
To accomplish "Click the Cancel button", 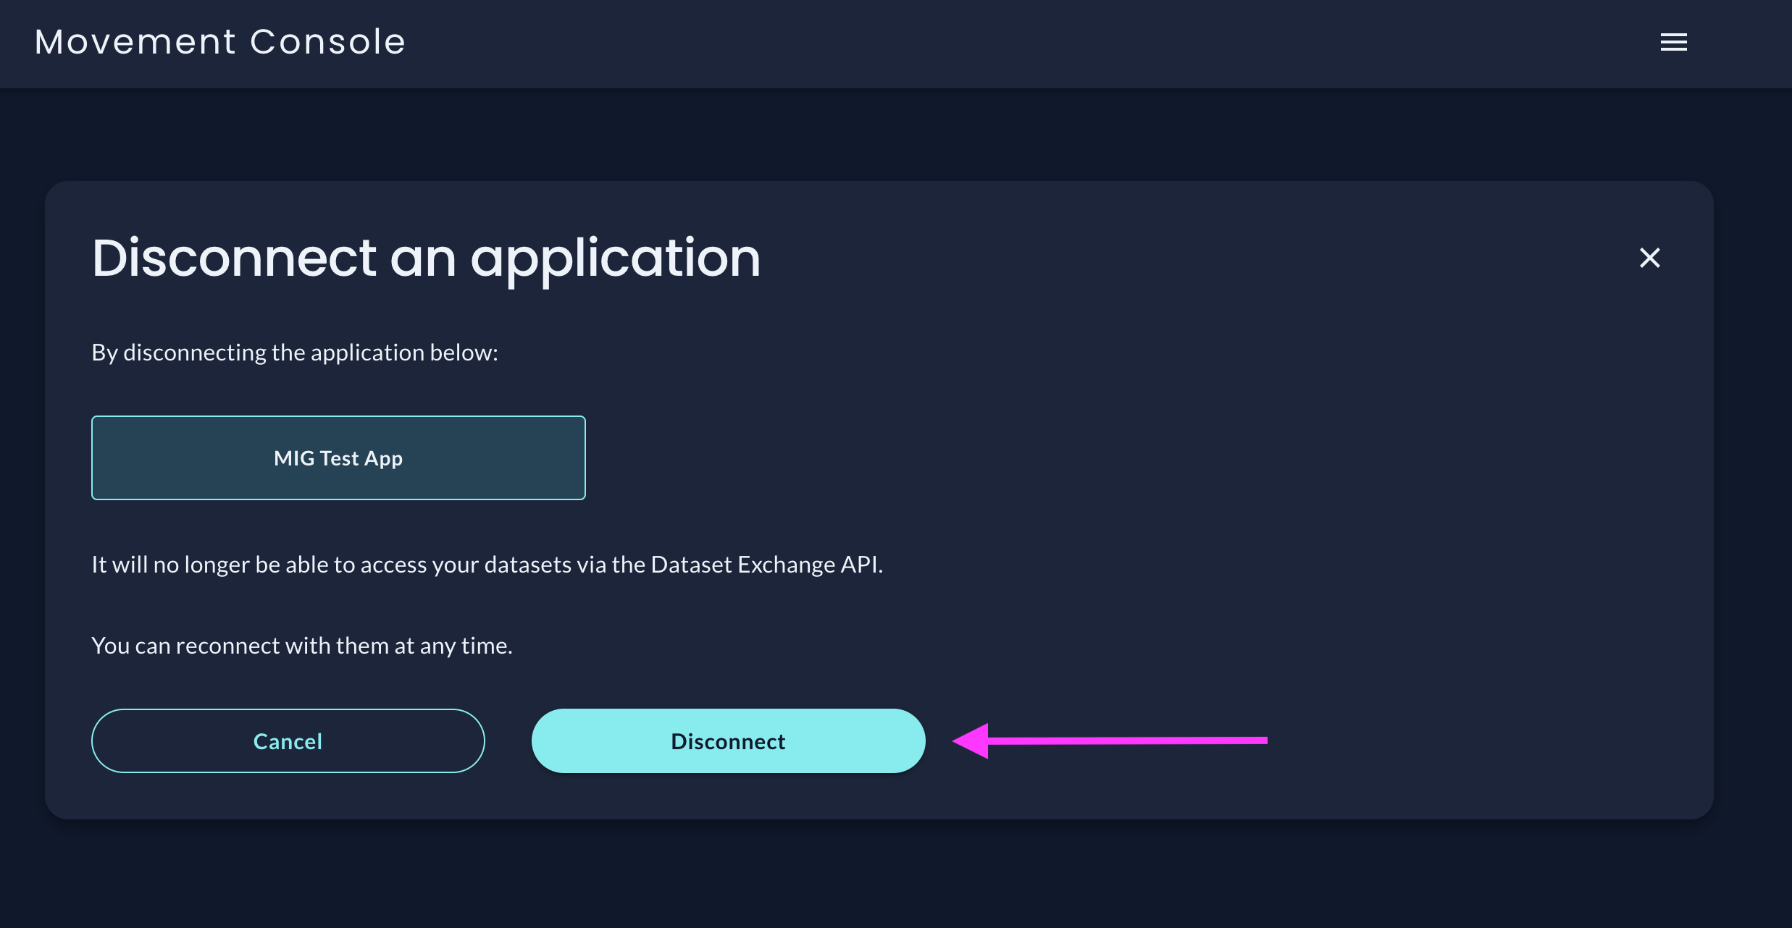I will [x=288, y=741].
